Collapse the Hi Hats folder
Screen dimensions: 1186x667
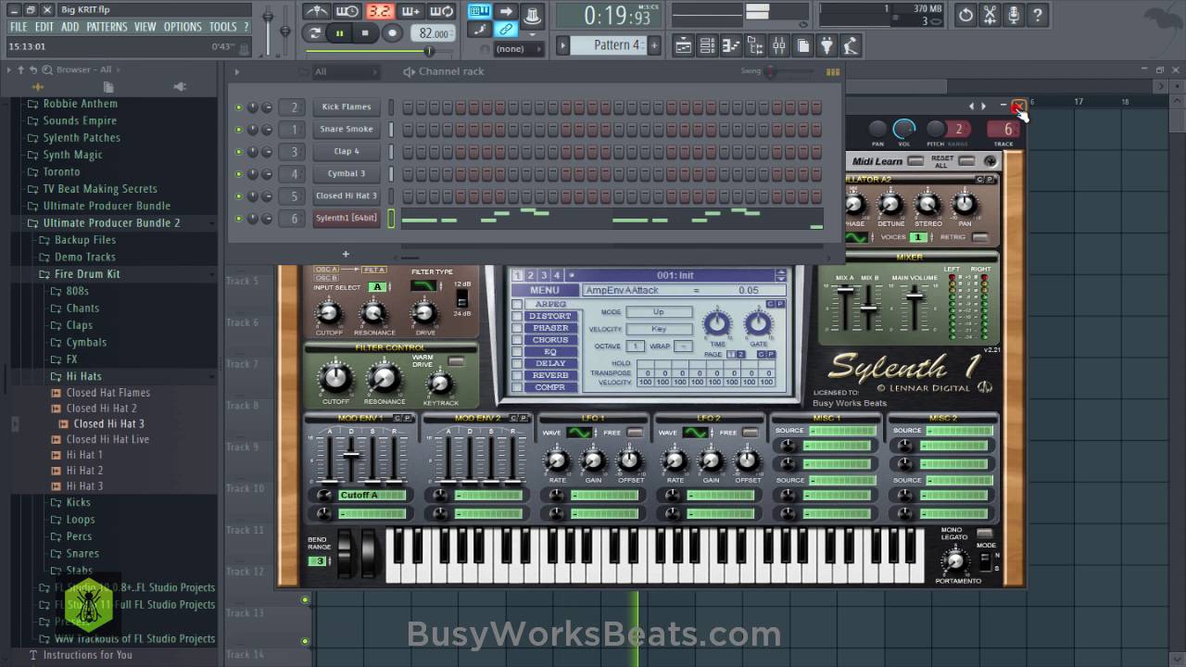pyautogui.click(x=83, y=377)
